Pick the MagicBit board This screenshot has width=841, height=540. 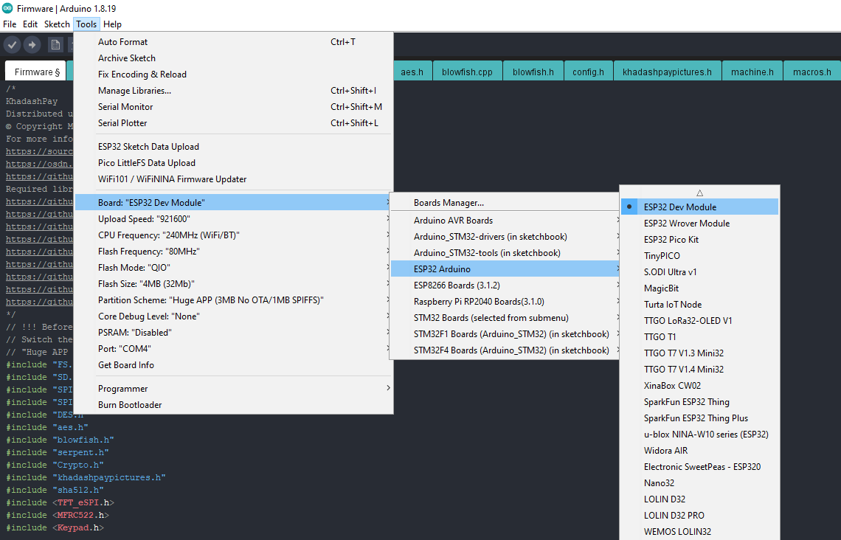click(x=699, y=288)
